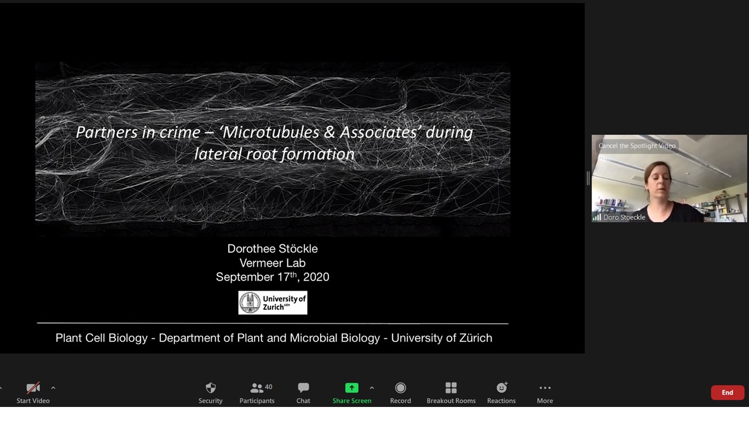Collapse the video thumbnail panel
Viewport: 749px width, 421px height.
coord(588,179)
